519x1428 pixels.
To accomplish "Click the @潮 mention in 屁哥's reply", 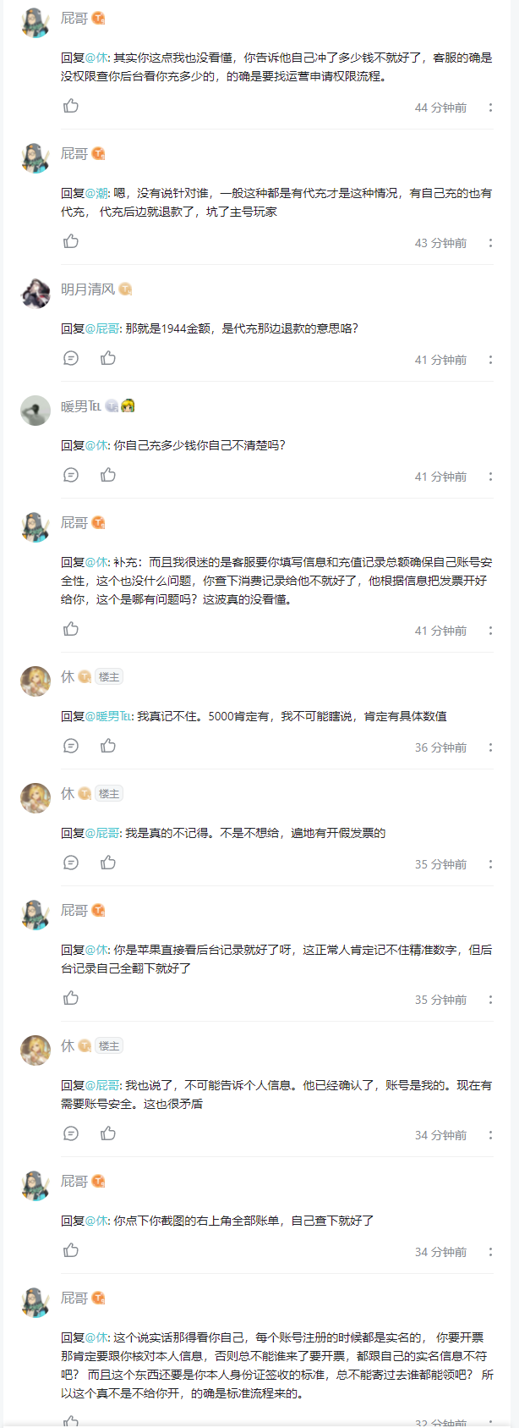I will coord(96,193).
